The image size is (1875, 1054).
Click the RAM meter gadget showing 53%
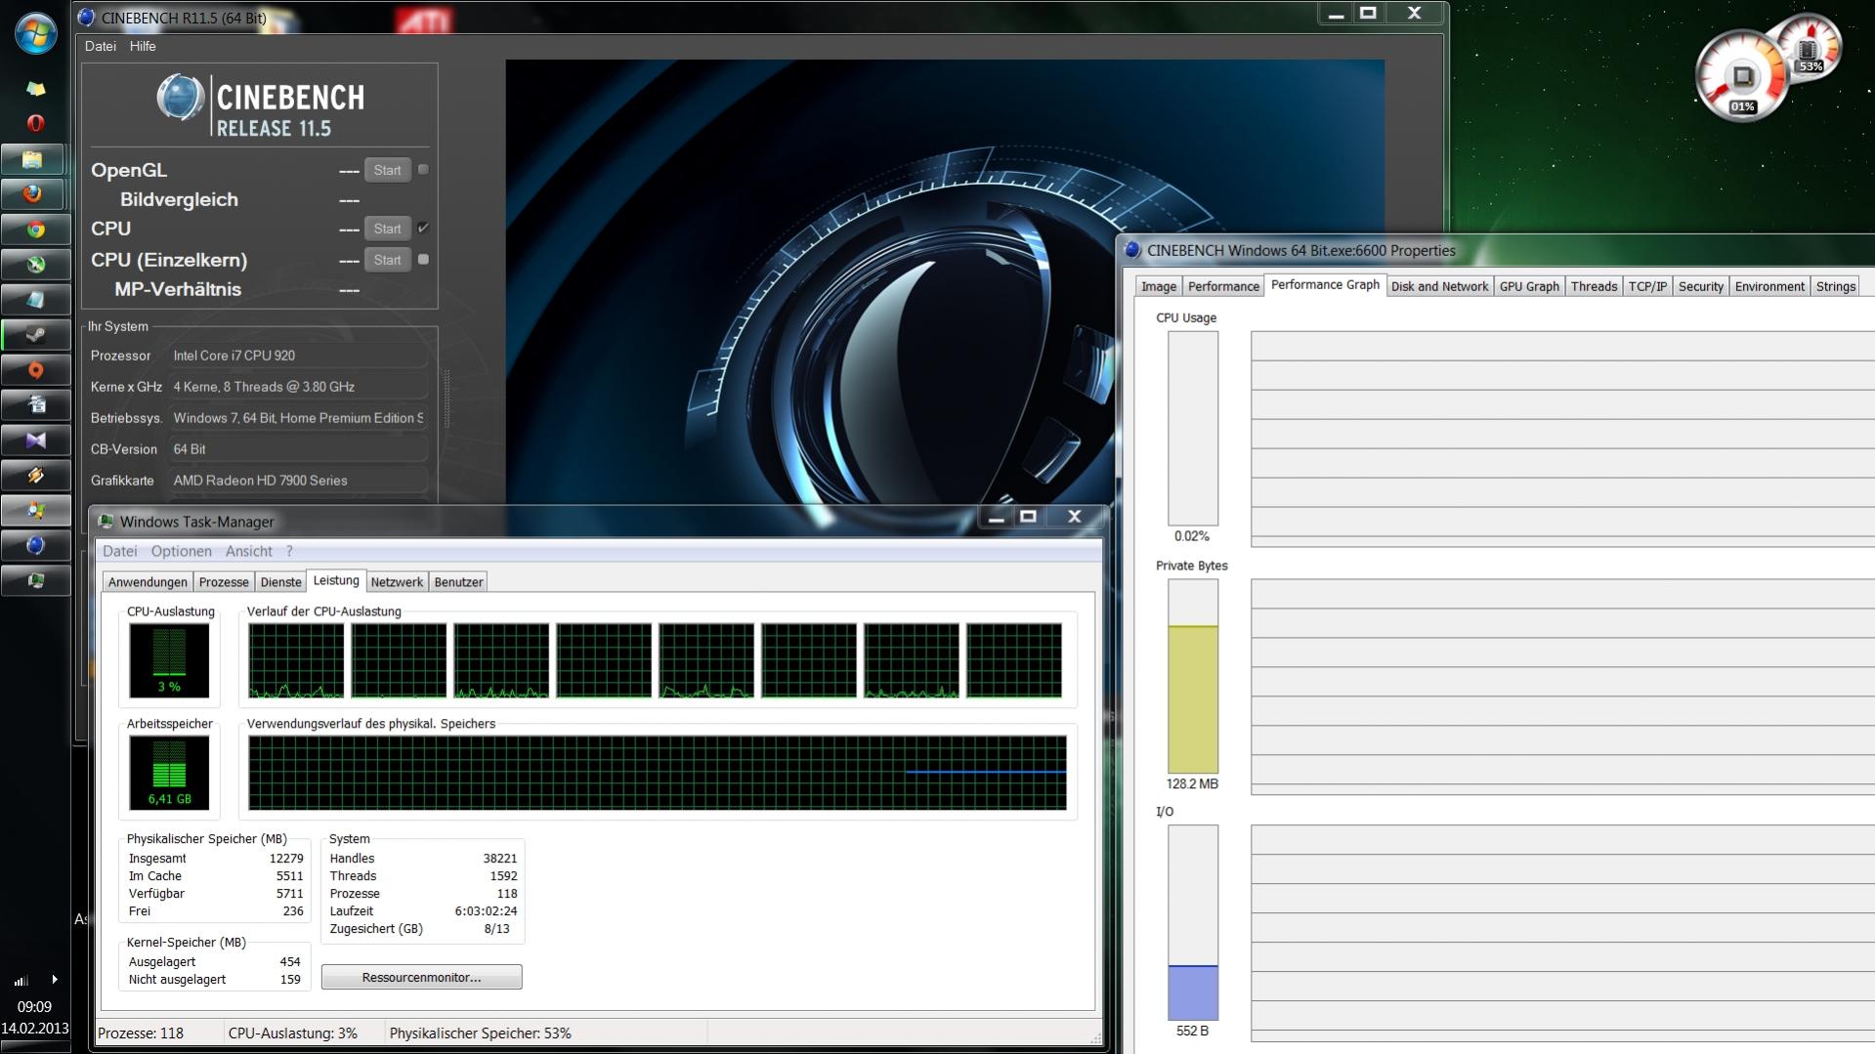click(1809, 47)
